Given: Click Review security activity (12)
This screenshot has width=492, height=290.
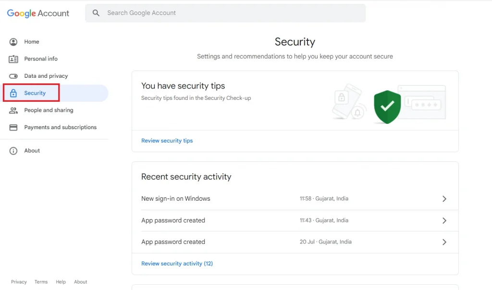Looking at the screenshot, I should 177,263.
